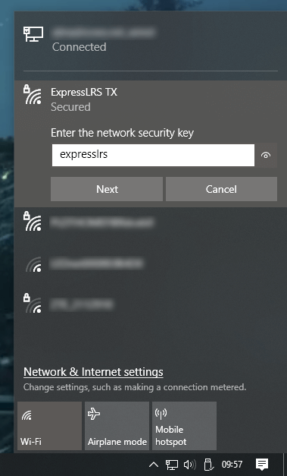Toggle Airplane mode tile
This screenshot has height=476, width=287.
[x=117, y=426]
